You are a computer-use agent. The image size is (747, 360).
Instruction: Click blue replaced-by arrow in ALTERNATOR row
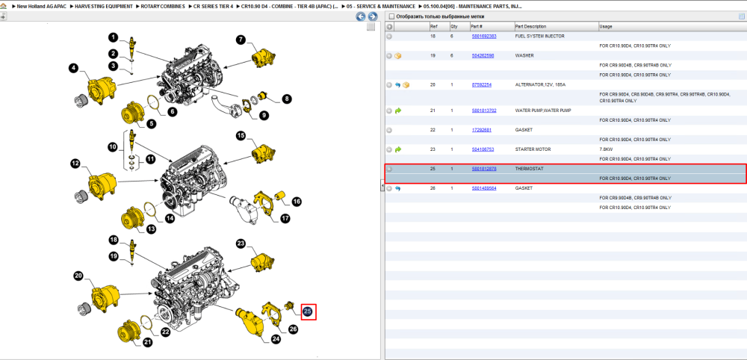[398, 84]
